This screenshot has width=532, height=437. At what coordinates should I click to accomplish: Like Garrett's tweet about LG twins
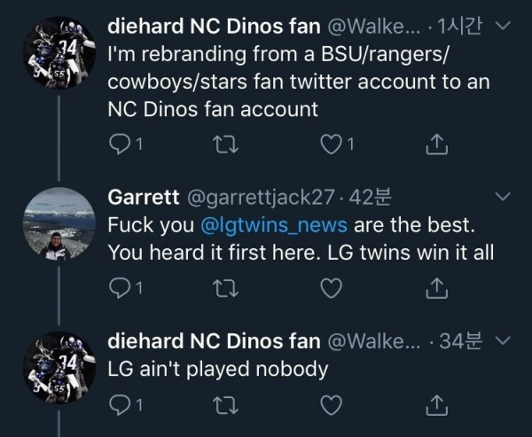point(331,288)
